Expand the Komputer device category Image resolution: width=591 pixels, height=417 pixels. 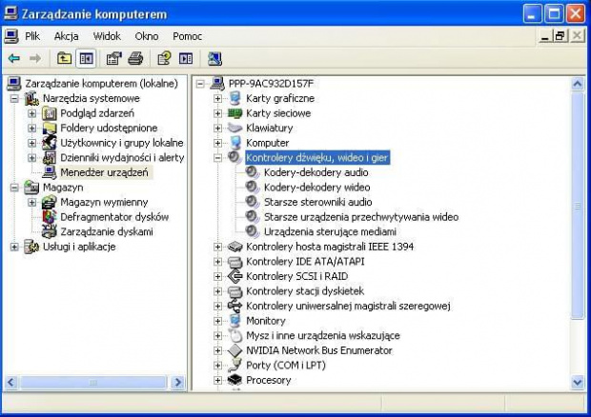point(217,143)
